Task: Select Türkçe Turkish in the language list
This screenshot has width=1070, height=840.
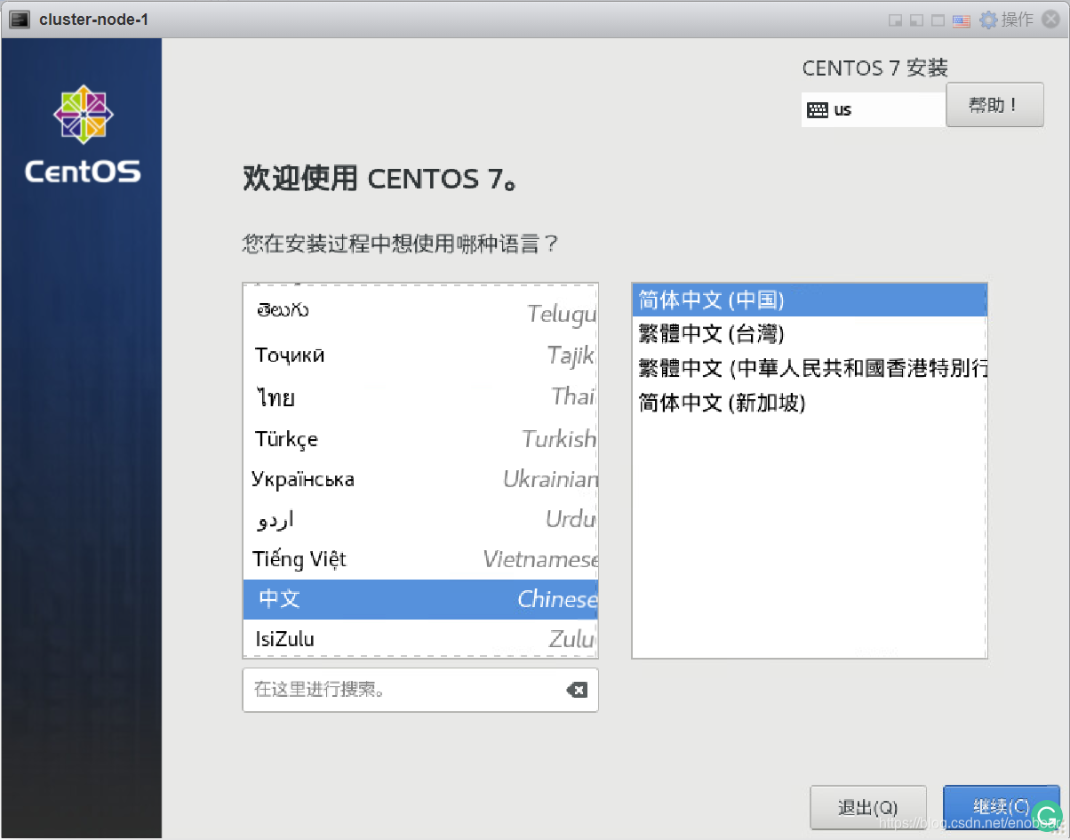Action: coord(420,438)
